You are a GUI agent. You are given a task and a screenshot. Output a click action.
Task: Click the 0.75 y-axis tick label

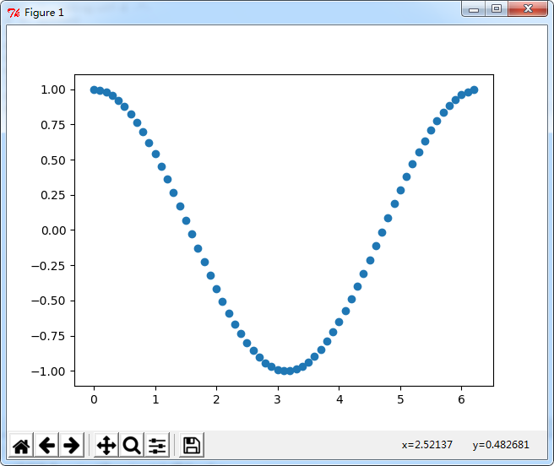(53, 125)
